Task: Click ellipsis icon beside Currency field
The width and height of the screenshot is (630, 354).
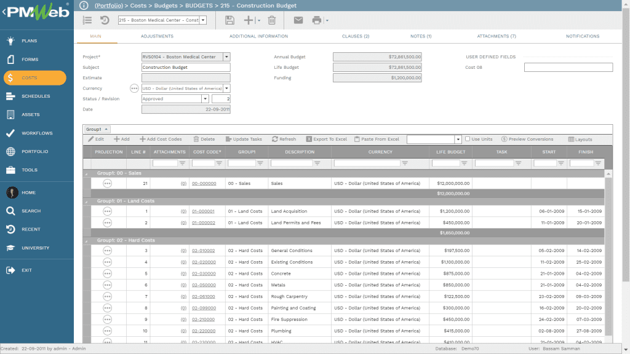Action: 134,88
